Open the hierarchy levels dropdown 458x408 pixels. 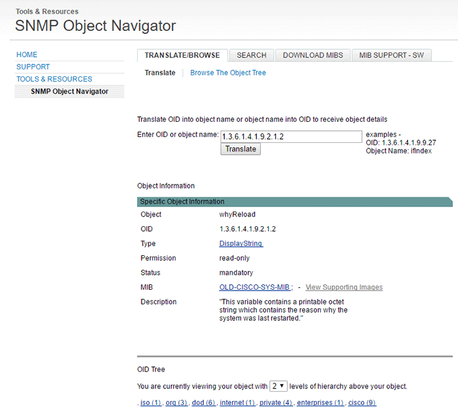278,386
